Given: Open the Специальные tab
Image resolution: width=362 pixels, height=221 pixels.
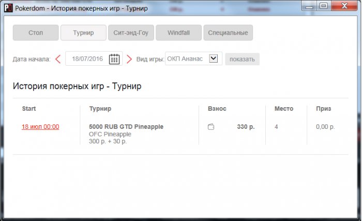Looking at the screenshot, I should (x=228, y=33).
